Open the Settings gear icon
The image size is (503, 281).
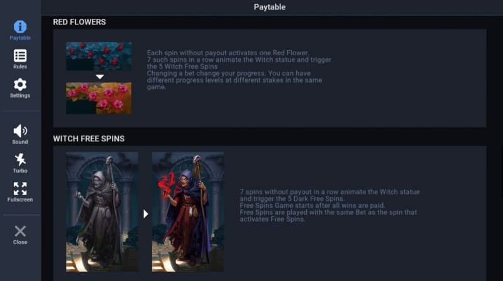click(20, 85)
